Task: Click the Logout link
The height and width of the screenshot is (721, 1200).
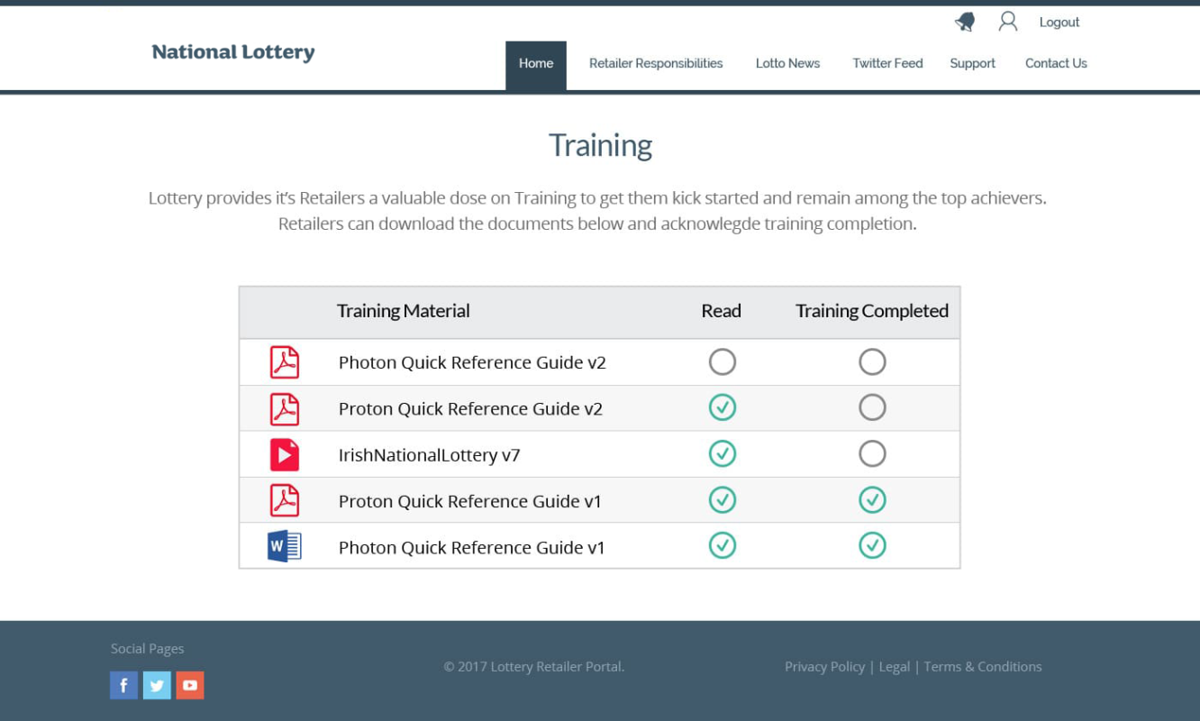Action: point(1059,23)
